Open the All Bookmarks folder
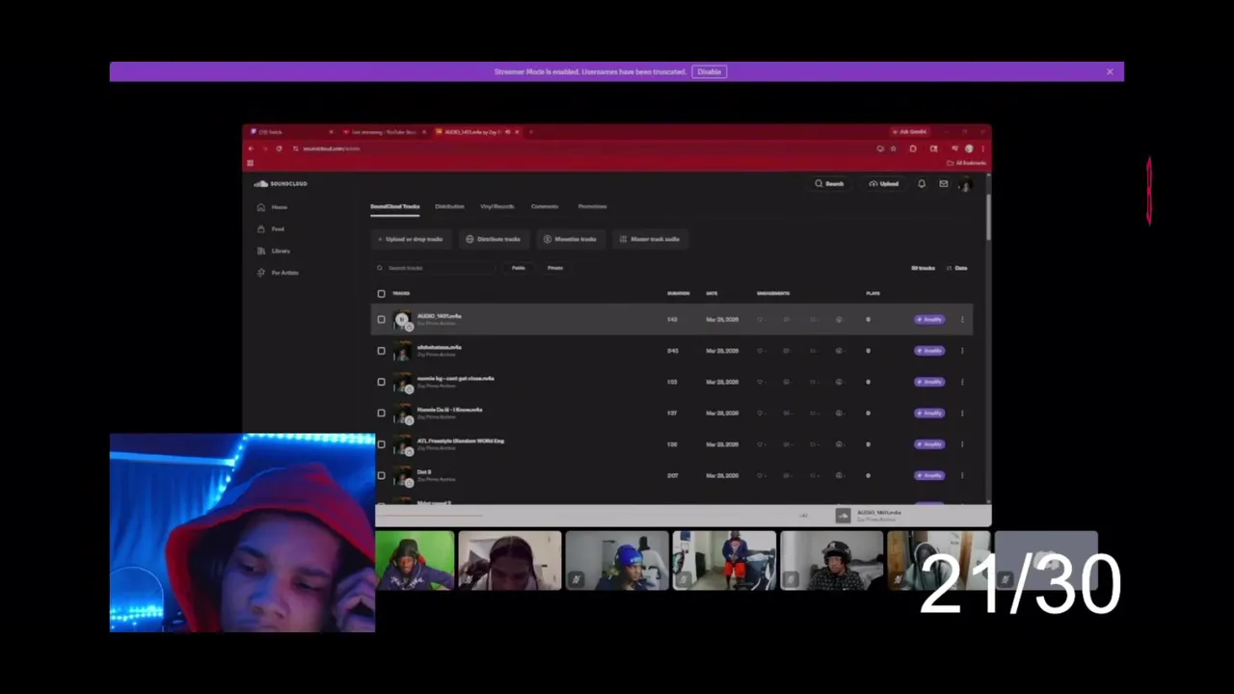 [967, 163]
